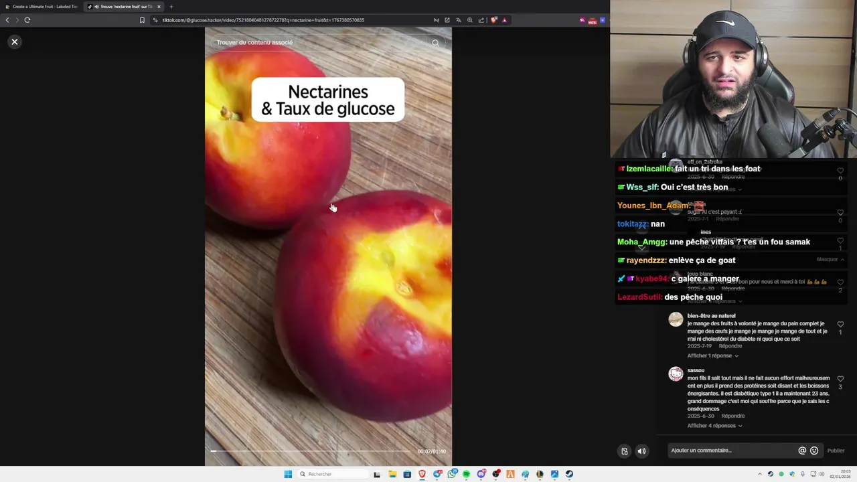Click the search magnifier in TikTok video overlay
Screen dimensions: 857x482
pyautogui.click(x=435, y=43)
